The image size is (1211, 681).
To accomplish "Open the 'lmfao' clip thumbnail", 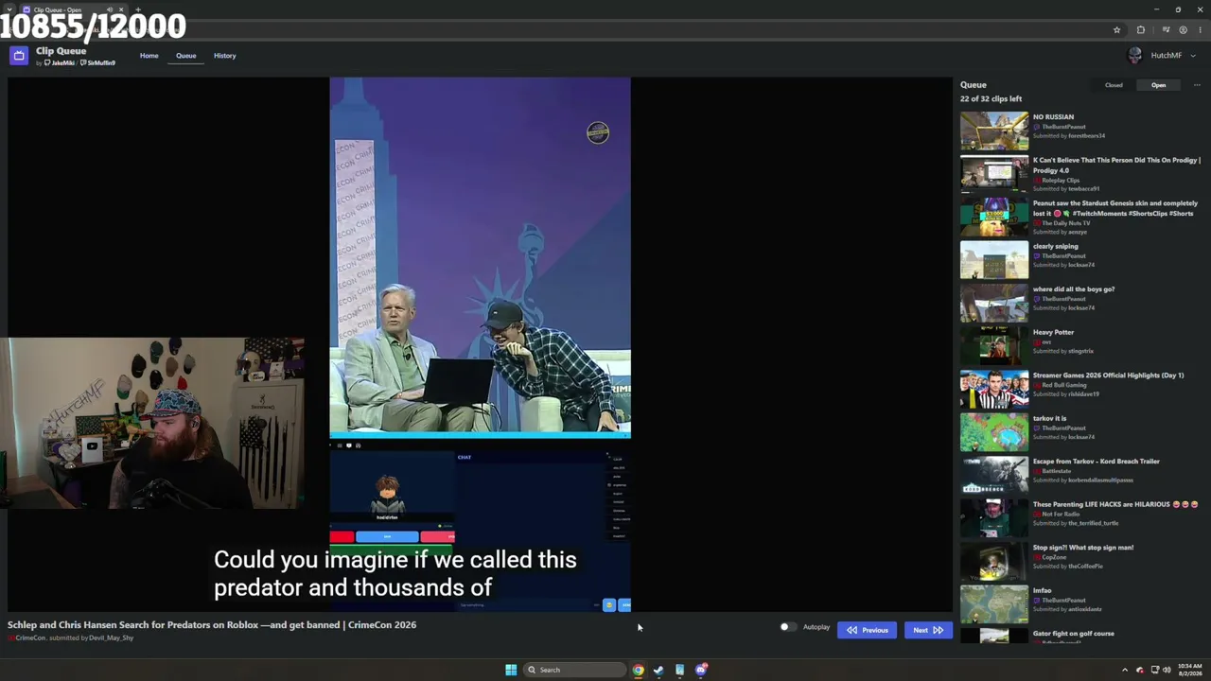I will 994,604.
